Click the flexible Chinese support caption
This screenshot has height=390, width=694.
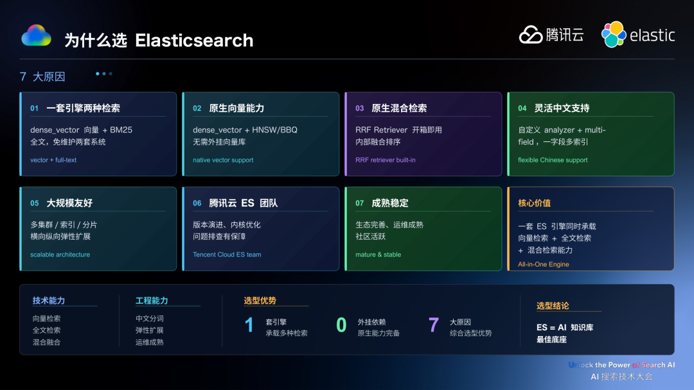(x=553, y=160)
